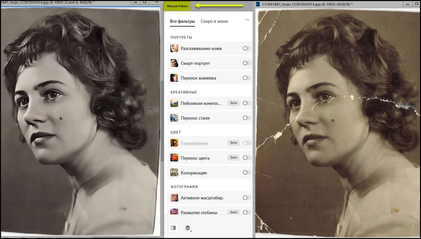Select the right document tab 111841883_large_CCI07042014.jpg

pyautogui.click(x=305, y=4)
